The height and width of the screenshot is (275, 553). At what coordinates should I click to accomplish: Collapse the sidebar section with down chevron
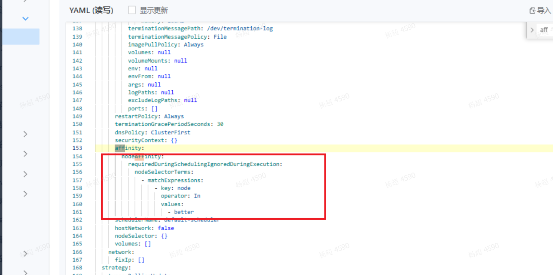tap(25, 18)
